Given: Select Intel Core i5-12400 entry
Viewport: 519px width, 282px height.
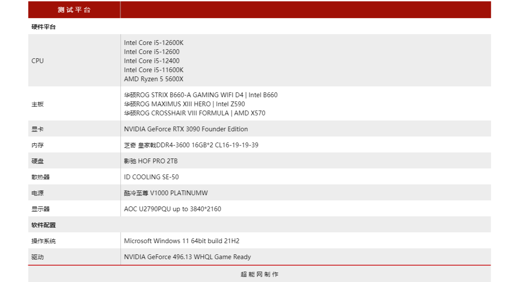Looking at the screenshot, I should click(x=152, y=61).
